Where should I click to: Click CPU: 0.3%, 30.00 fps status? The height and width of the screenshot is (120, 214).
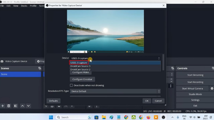pos(196,111)
